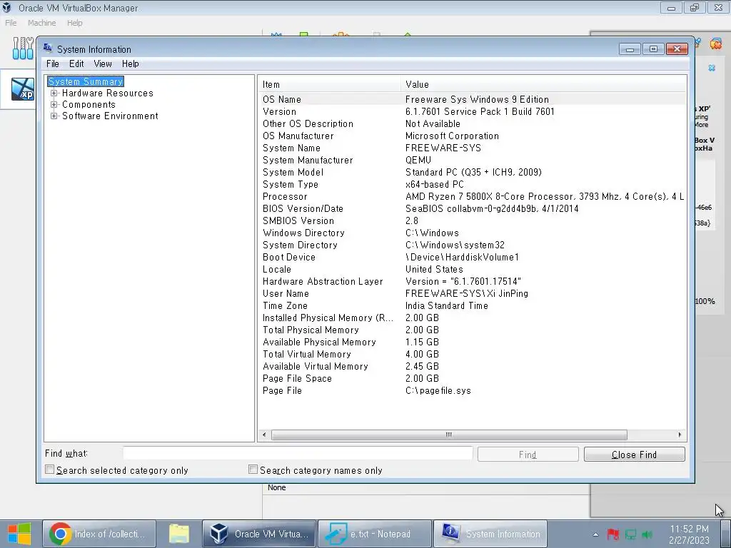
Task: Enable Search category names only checkbox
Action: [x=253, y=470]
